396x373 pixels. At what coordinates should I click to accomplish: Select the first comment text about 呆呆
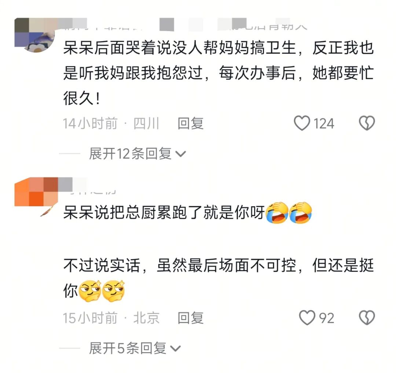[x=219, y=73]
